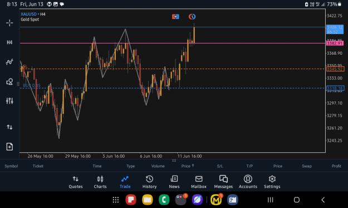Select the Trade tab
Viewport: 348px width, 208px height.
(125, 182)
